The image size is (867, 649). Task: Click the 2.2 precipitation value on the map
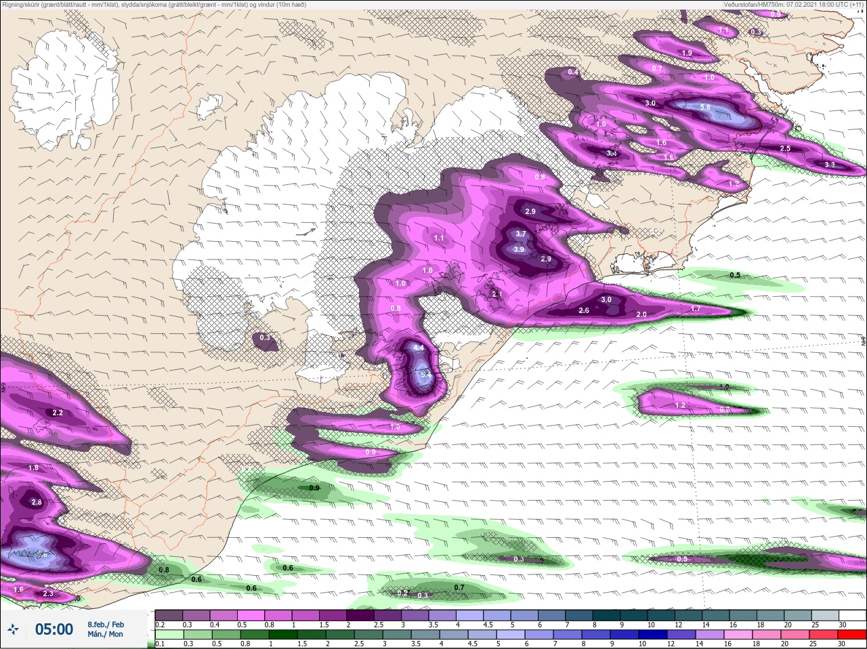58,413
